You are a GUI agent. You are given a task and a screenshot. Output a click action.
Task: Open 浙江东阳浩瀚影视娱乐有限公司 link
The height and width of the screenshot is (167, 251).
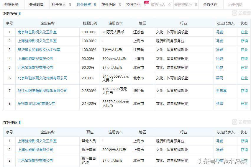click(x=42, y=91)
